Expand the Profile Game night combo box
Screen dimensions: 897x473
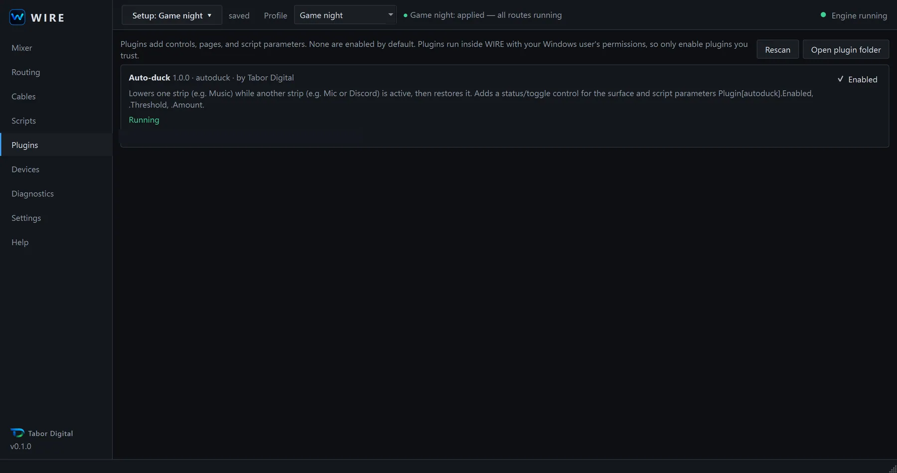pyautogui.click(x=345, y=15)
